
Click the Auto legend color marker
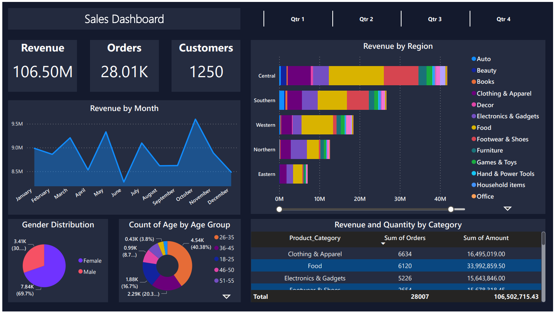click(474, 59)
